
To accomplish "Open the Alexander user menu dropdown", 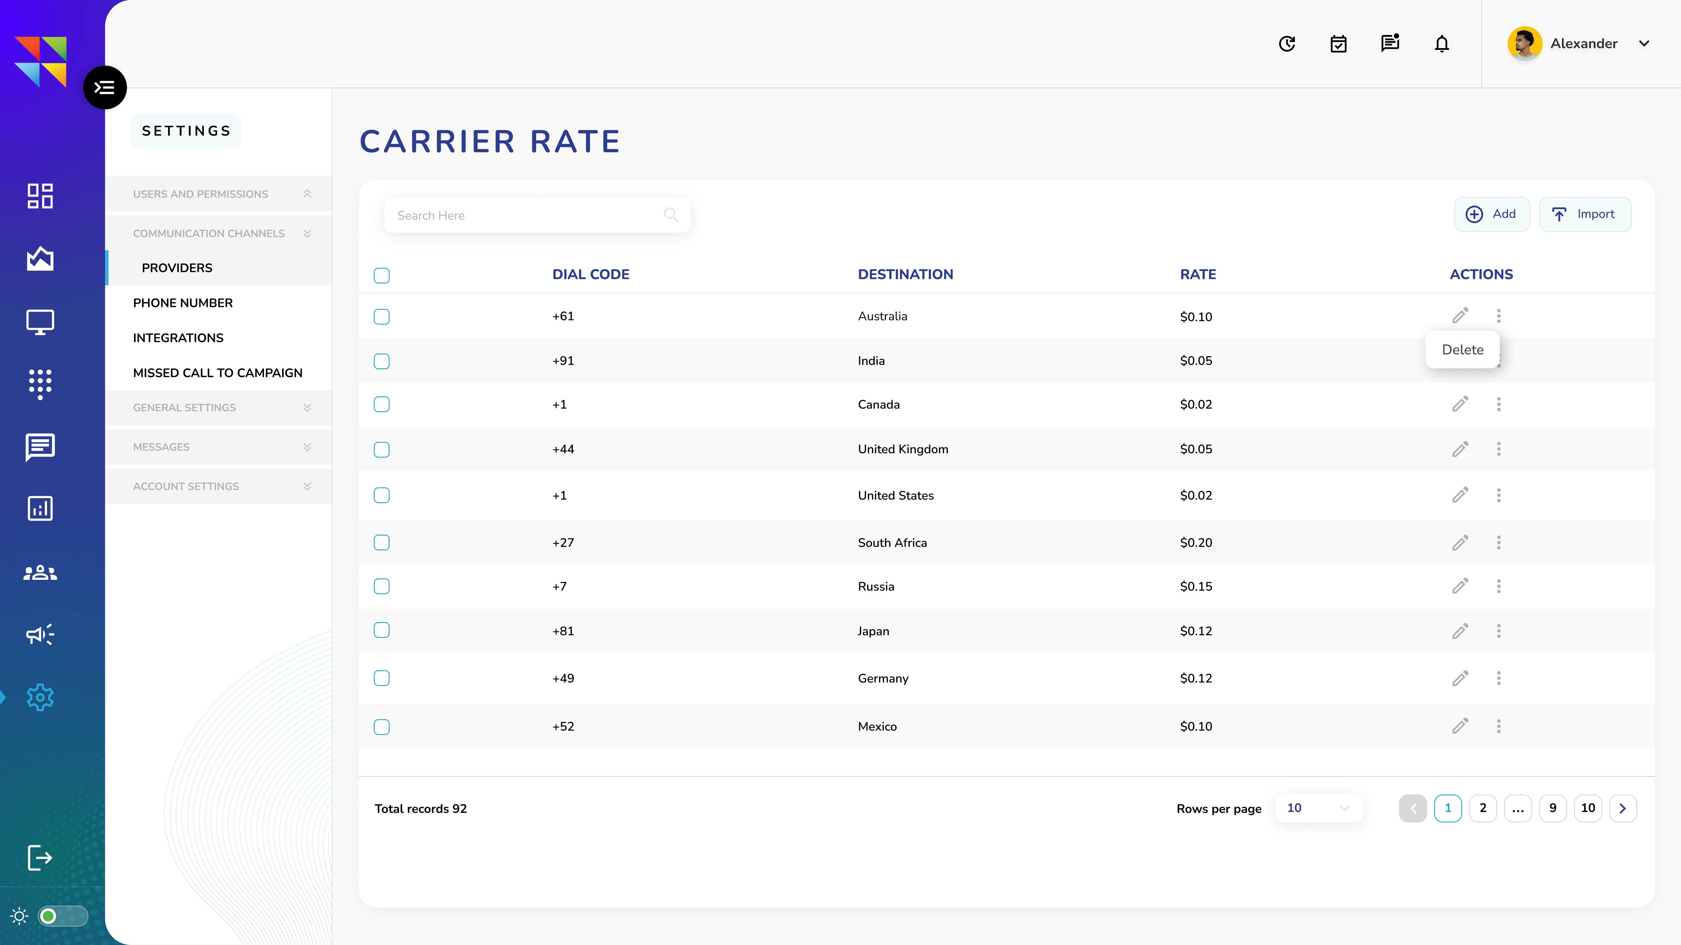I will pyautogui.click(x=1645, y=44).
